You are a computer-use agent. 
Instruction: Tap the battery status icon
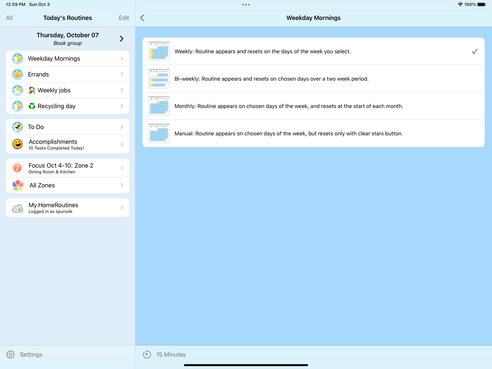(x=482, y=4)
